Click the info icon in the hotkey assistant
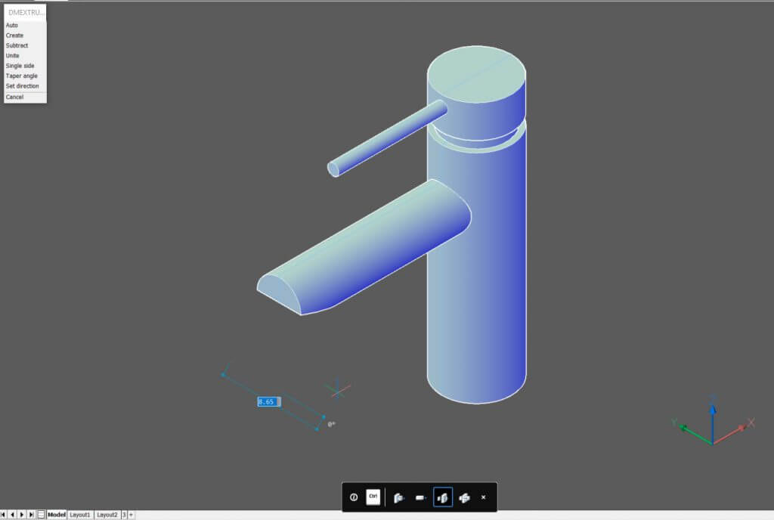Viewport: 774px width, 520px height. coord(353,497)
